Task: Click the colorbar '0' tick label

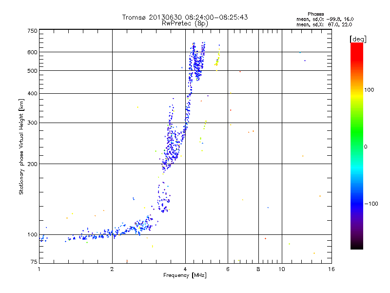Action: point(366,147)
